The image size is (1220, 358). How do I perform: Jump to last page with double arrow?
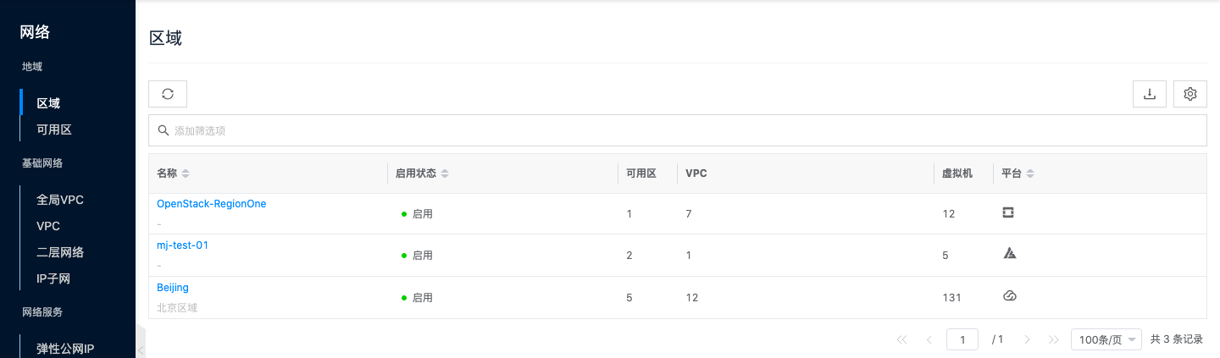coord(1054,339)
